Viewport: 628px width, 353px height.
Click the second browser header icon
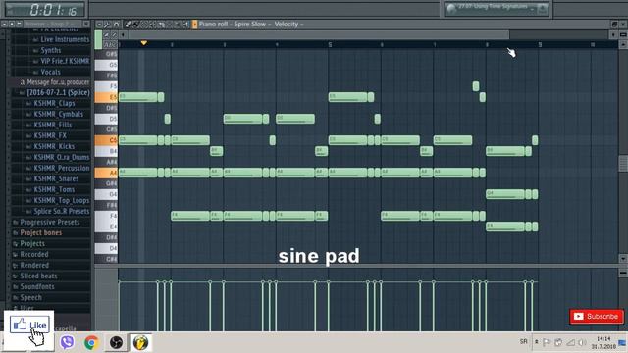(x=12, y=24)
